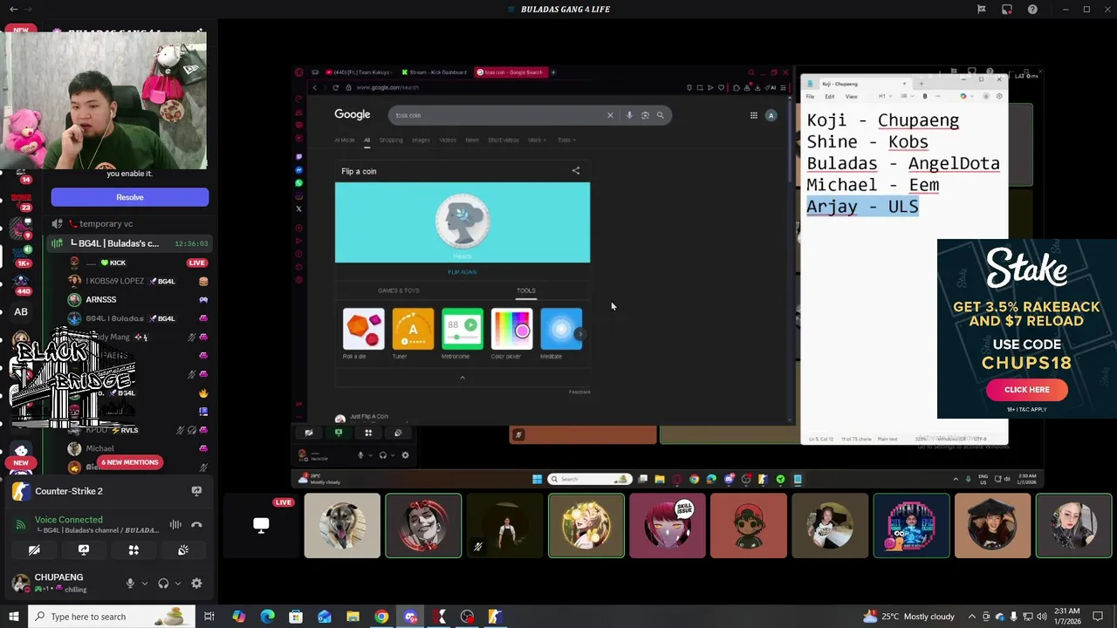Toggle noise suppression waveform icon

(x=175, y=524)
